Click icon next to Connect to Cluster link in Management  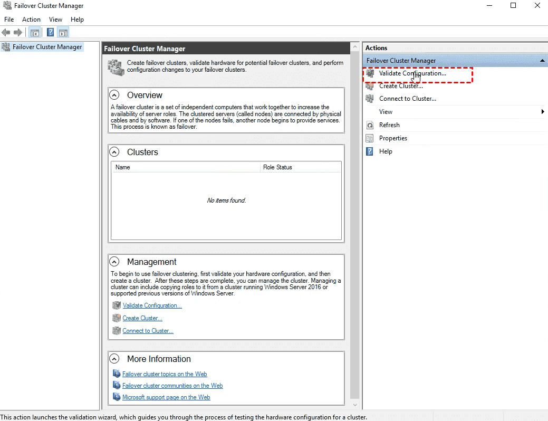tap(117, 331)
